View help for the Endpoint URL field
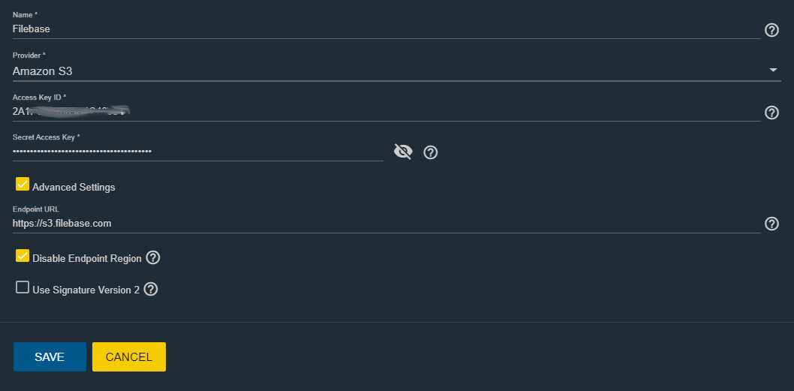 (771, 224)
